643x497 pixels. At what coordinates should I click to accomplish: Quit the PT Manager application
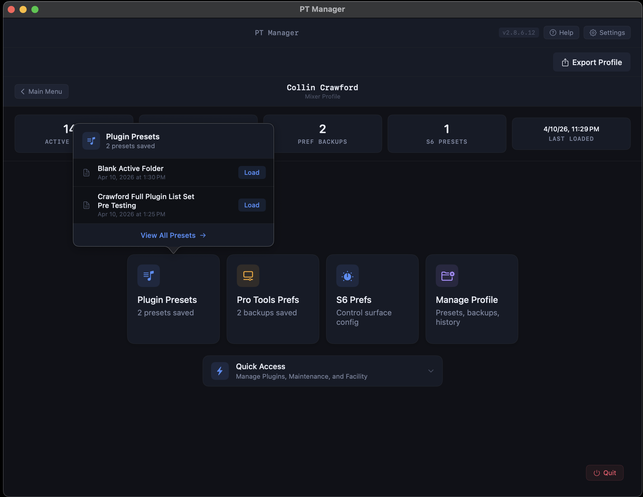[x=605, y=473]
